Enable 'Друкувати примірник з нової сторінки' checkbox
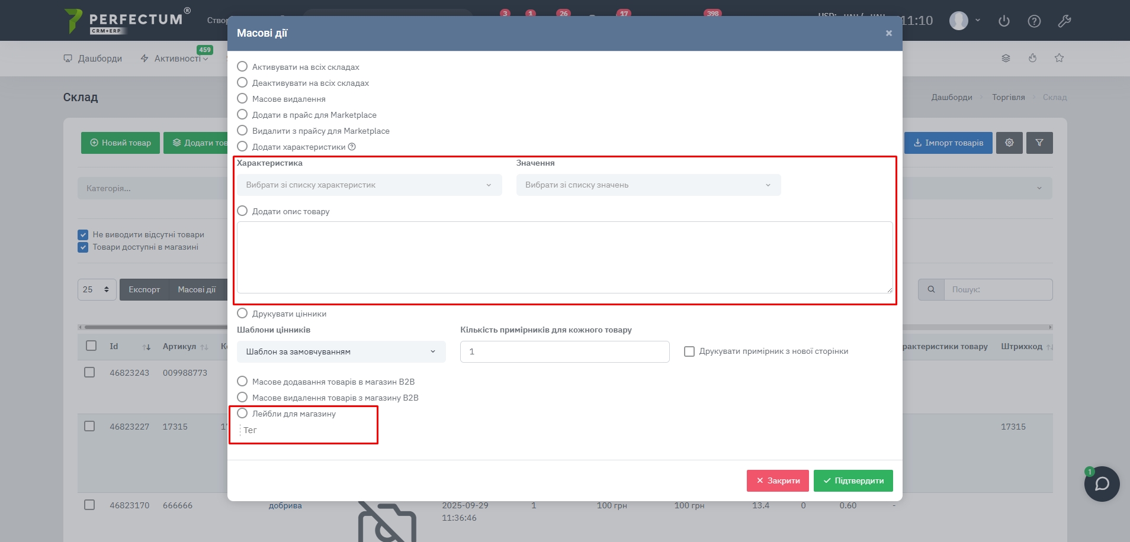 tap(689, 351)
